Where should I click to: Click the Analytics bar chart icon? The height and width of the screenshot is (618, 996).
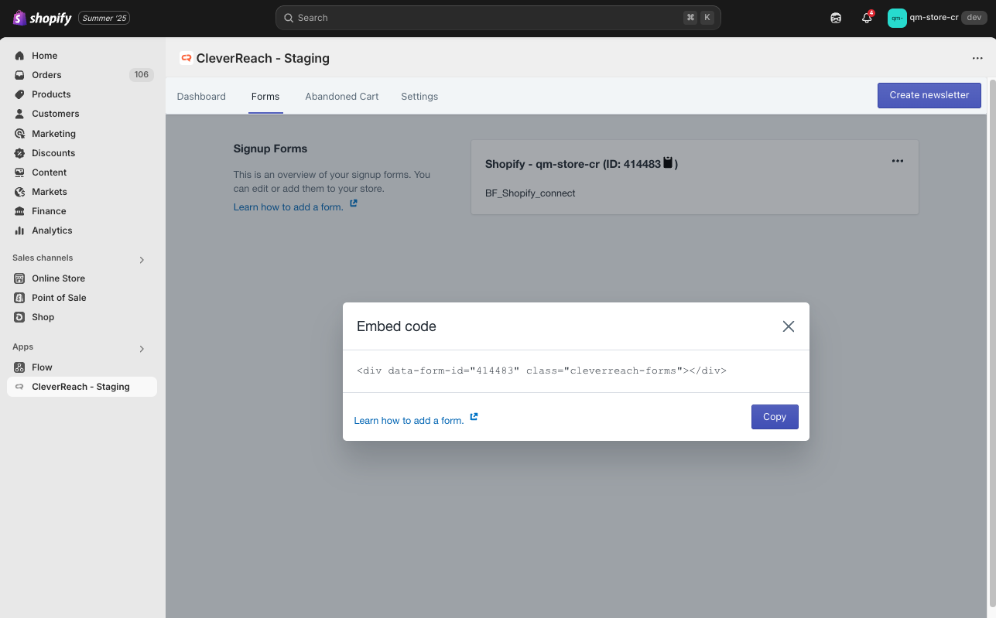click(19, 230)
